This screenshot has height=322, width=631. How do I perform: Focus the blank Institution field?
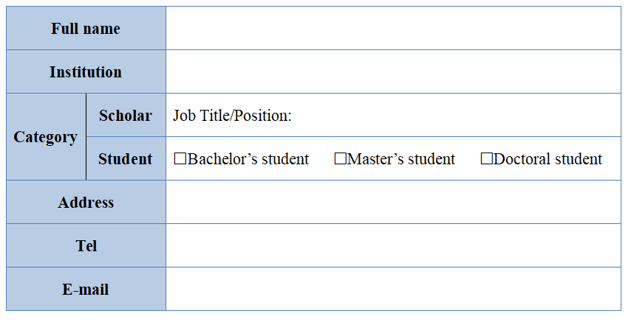[393, 72]
